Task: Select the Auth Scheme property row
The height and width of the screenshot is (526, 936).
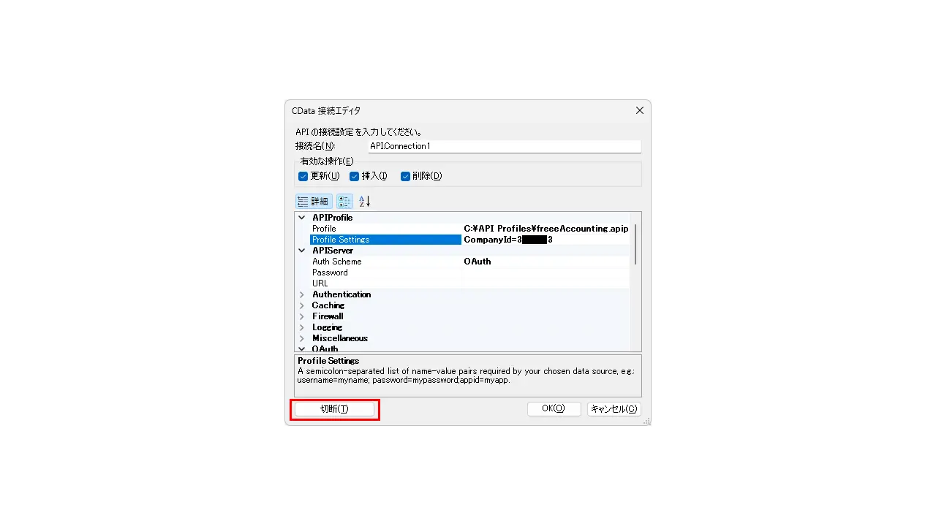Action: click(x=469, y=262)
